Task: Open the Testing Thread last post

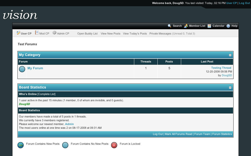Action: pos(221,68)
